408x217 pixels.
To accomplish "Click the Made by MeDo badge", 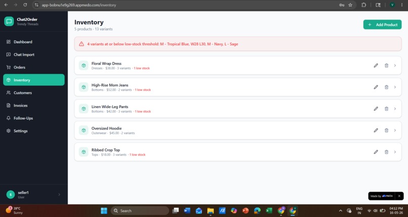I will click(x=382, y=196).
